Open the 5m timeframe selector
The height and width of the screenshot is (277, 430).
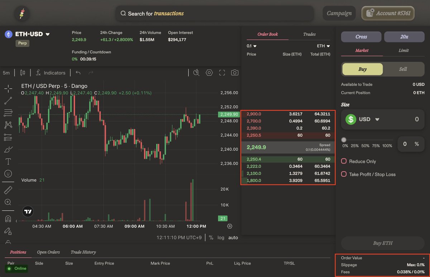click(6, 73)
